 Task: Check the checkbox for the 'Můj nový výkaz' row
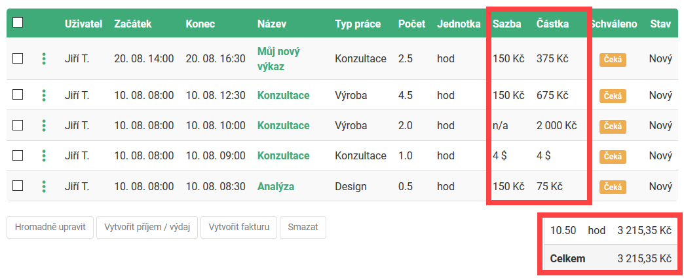coord(18,58)
